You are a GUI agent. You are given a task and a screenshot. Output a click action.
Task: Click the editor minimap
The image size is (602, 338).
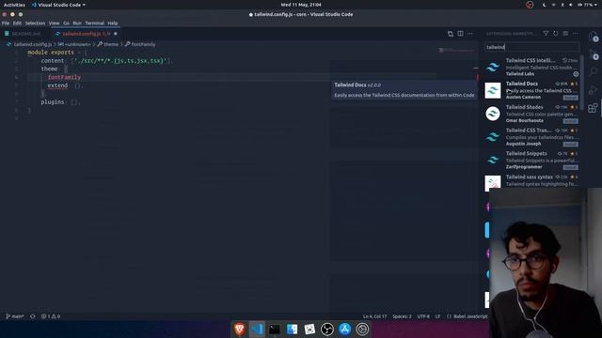pyautogui.click(x=456, y=50)
